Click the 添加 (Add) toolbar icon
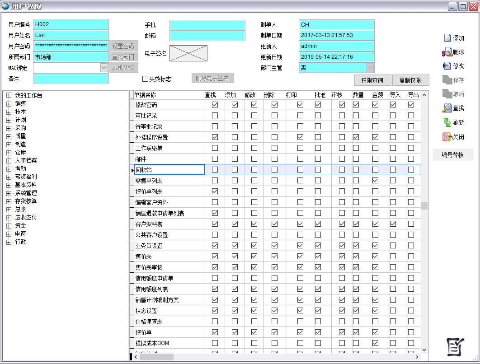 click(x=447, y=38)
